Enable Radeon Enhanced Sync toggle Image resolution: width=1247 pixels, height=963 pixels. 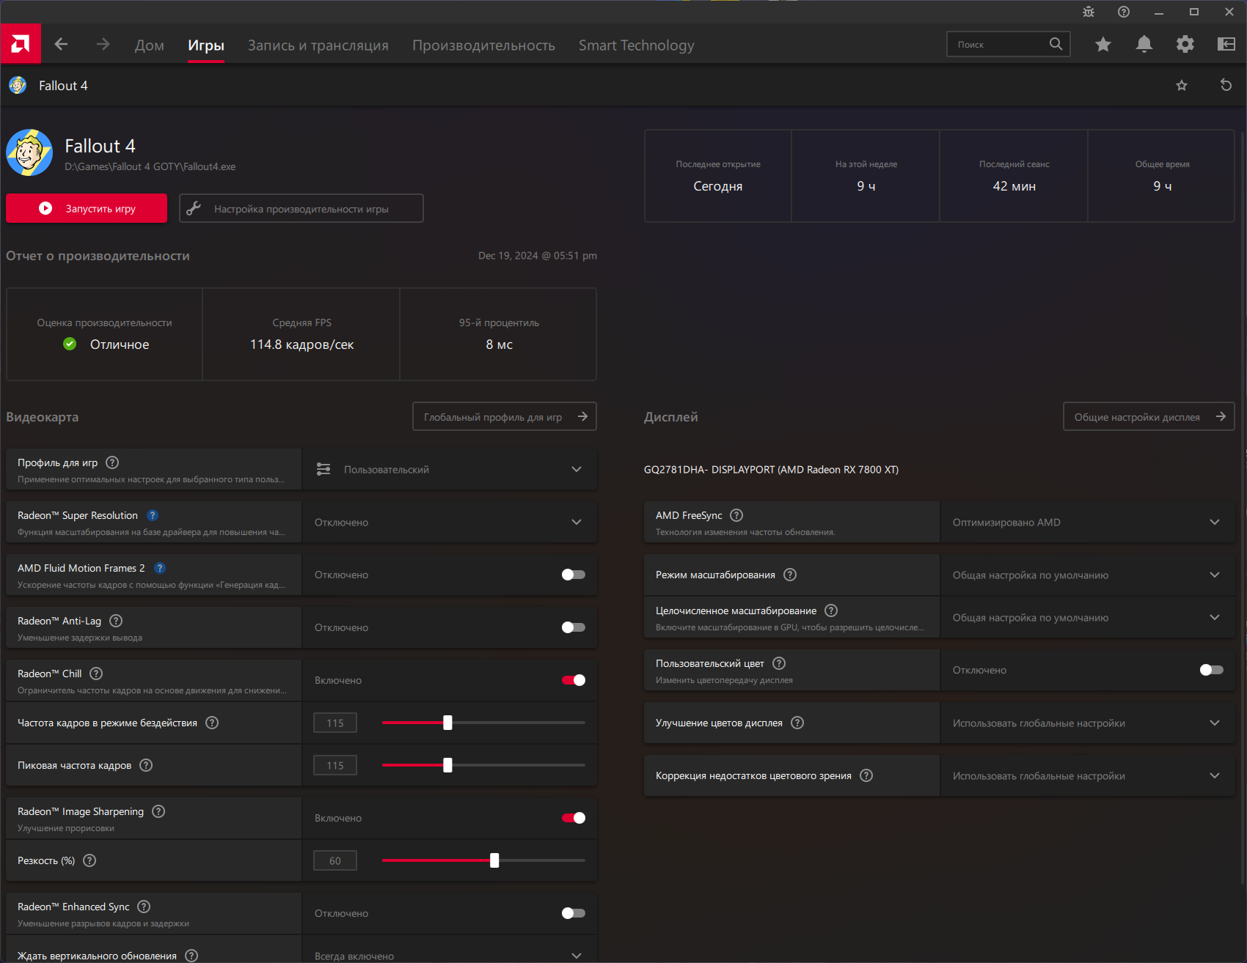tap(574, 913)
